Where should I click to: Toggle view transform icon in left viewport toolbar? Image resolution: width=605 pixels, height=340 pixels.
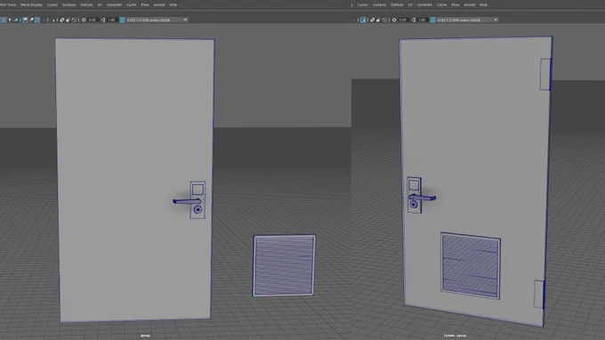coord(122,20)
